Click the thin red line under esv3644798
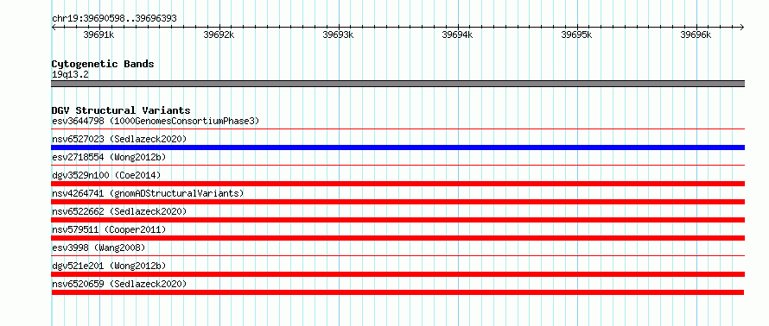This screenshot has width=769, height=326. [x=397, y=129]
